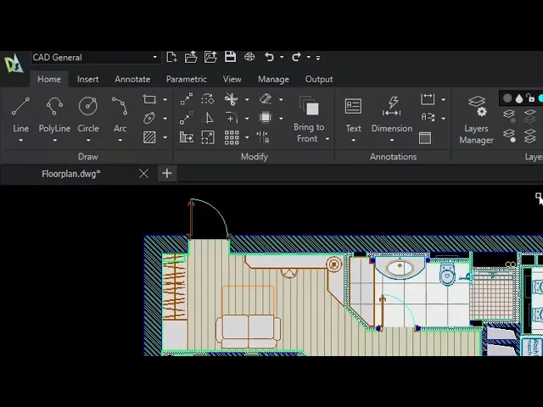Image resolution: width=543 pixels, height=407 pixels.
Task: Switch to the Manage ribbon tab
Action: [x=273, y=79]
